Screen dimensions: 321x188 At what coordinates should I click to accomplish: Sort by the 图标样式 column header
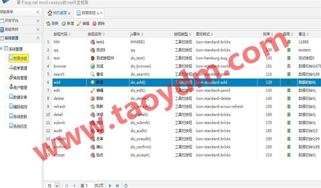tap(205, 34)
